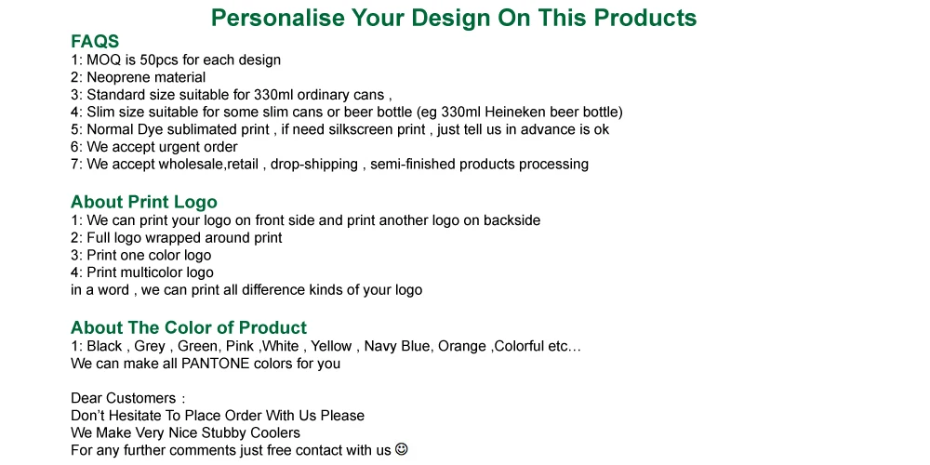Click the 'PANTONE colors' line
The width and height of the screenshot is (930, 465).
206,363
